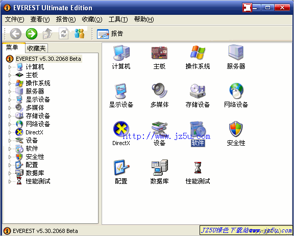
Task: Click the Up folder toolbar icon
Action: click(47, 34)
